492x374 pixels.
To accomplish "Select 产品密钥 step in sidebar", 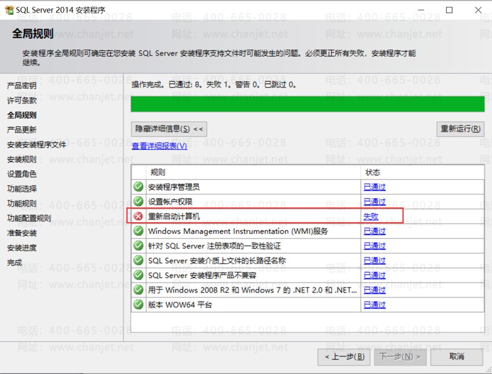I will click(x=22, y=85).
